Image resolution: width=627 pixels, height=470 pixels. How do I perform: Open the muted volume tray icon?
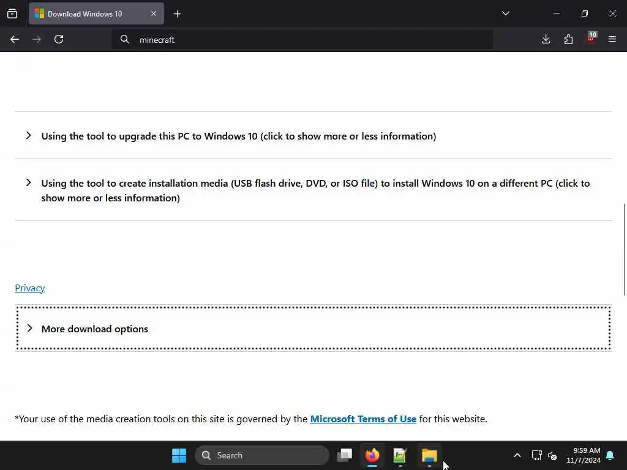(x=552, y=455)
